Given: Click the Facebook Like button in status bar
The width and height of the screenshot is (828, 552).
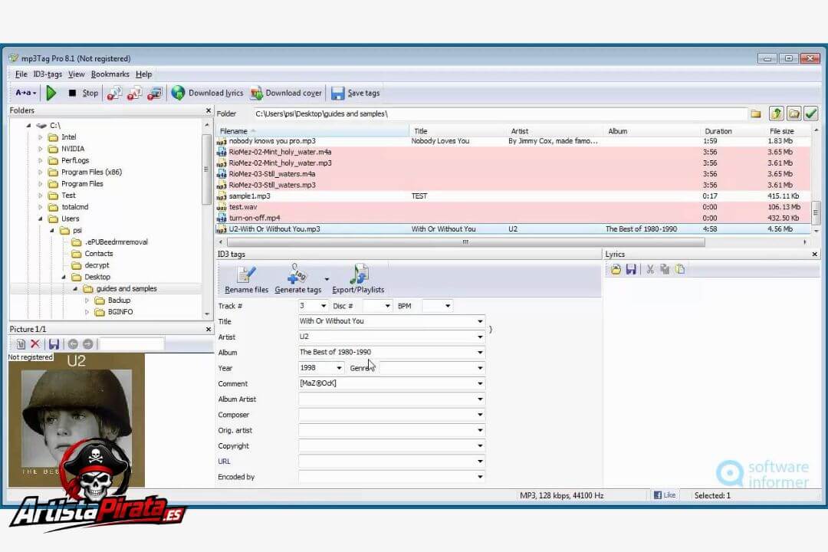Looking at the screenshot, I should 664,495.
